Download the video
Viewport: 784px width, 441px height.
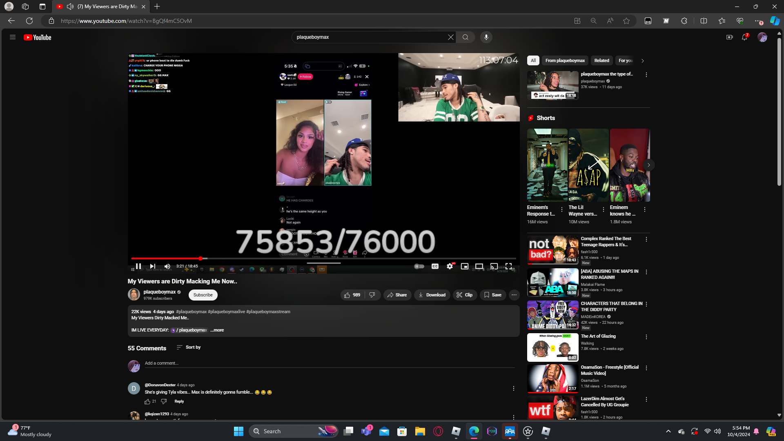coord(432,295)
